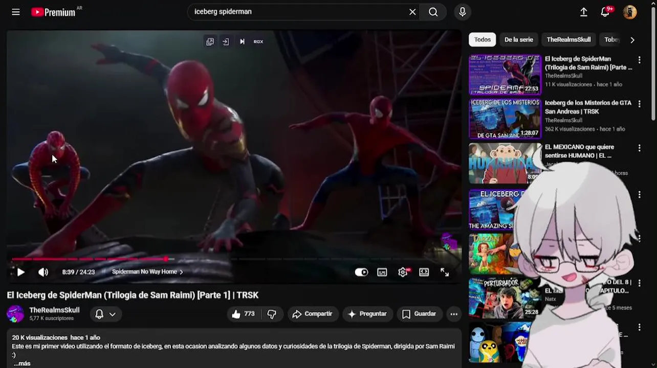Select the partially visible 'Tobey' chip
Screen dimensions: 657x368
610,39
